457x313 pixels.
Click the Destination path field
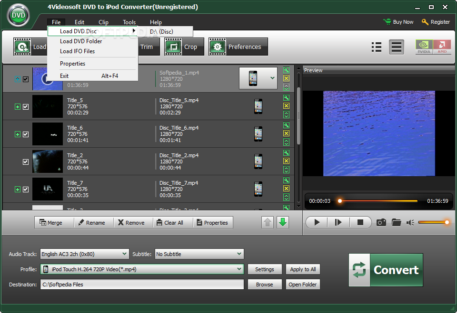pyautogui.click(x=142, y=285)
